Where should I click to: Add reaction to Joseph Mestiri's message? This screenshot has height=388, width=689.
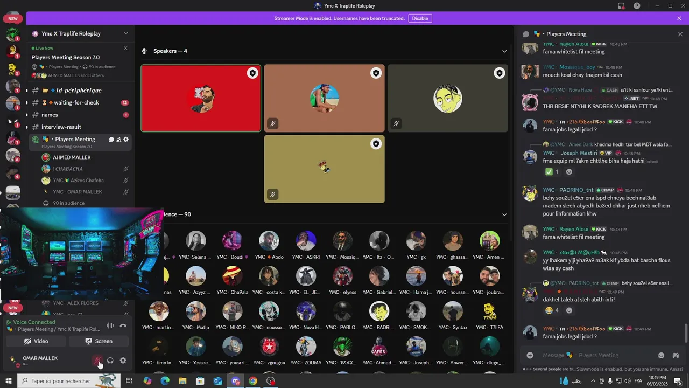(x=569, y=172)
